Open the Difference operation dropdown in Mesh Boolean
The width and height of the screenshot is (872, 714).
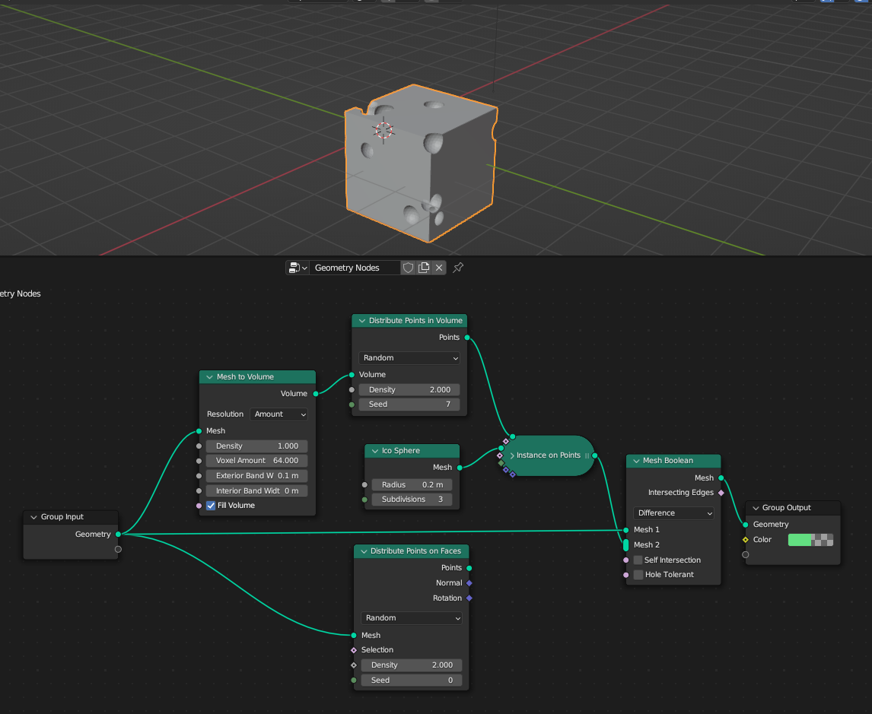click(x=674, y=513)
